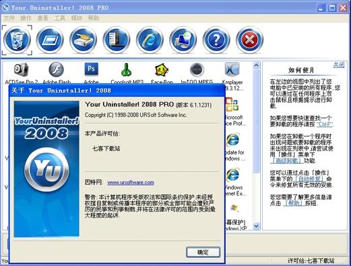Open the 操作 menu
This screenshot has height=266, width=351.
(x=26, y=18)
